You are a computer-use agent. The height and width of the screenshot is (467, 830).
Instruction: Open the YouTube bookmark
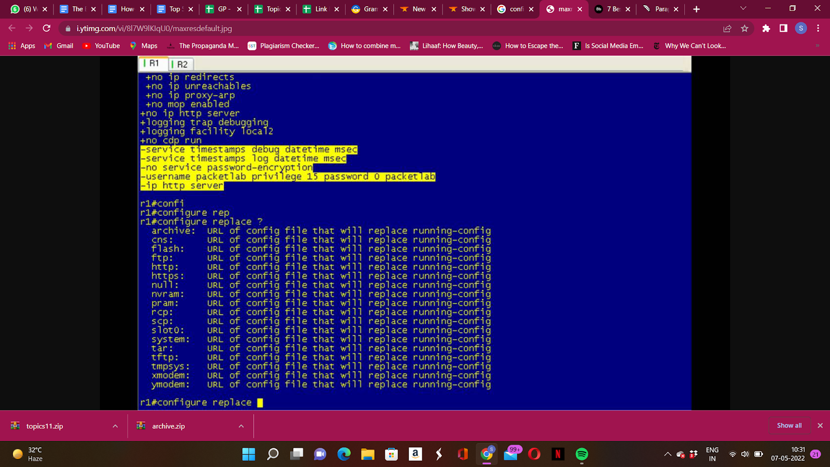(101, 46)
